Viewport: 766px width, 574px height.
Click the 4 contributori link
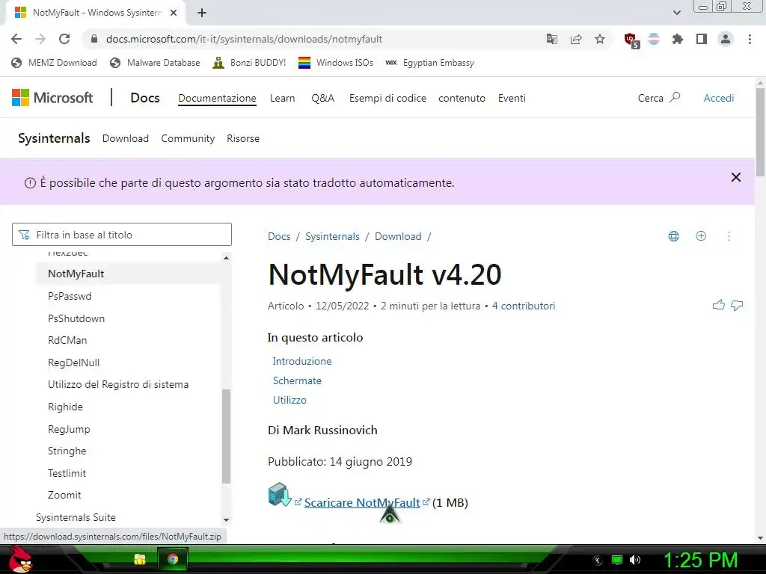coord(524,306)
